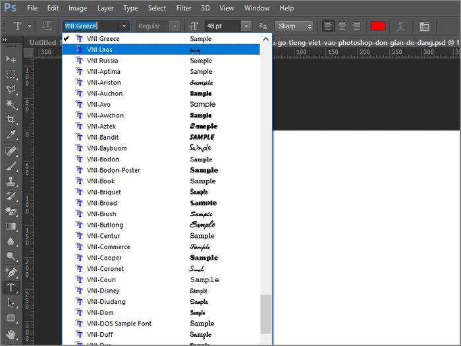Image resolution: width=461 pixels, height=346 pixels.
Task: Open the Sharp anti-aliasing dropdown
Action: coord(294,26)
